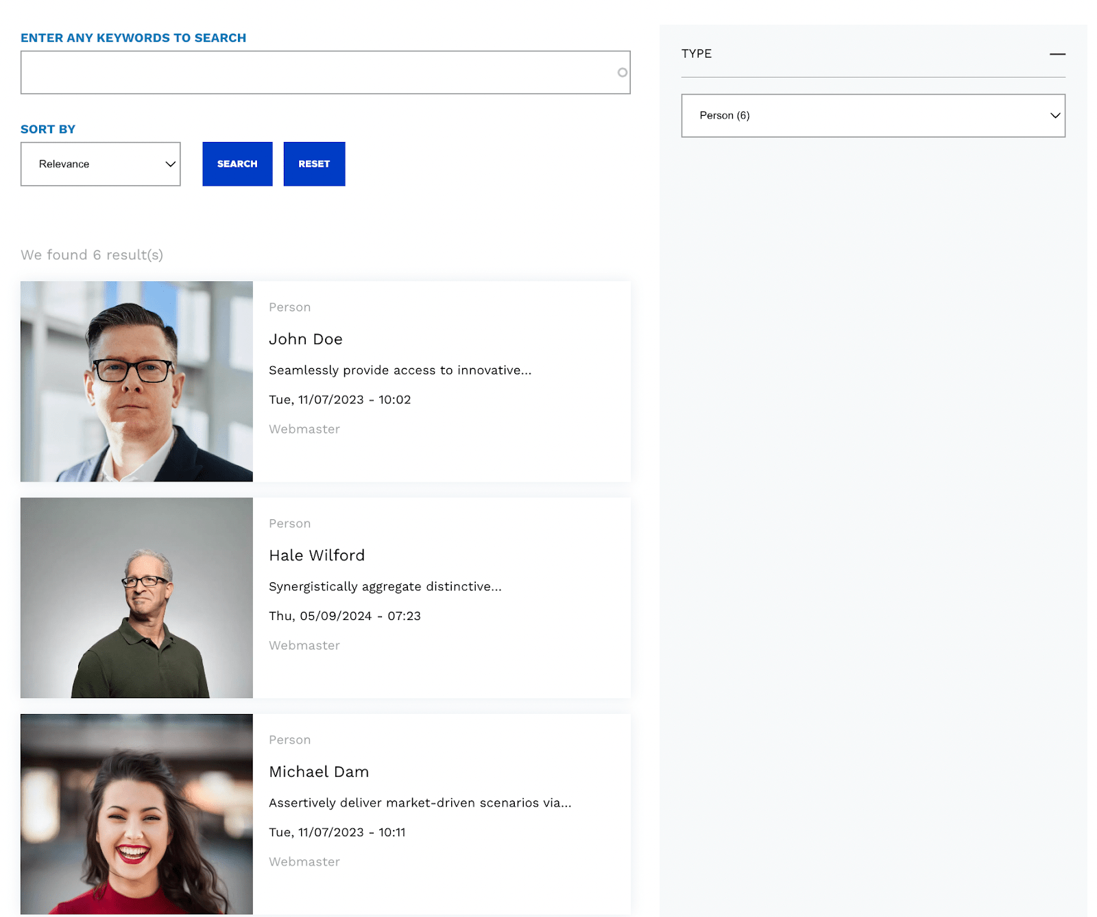
Task: Click date "Tue, 11/07/2023 - 10:02"
Action: (339, 400)
